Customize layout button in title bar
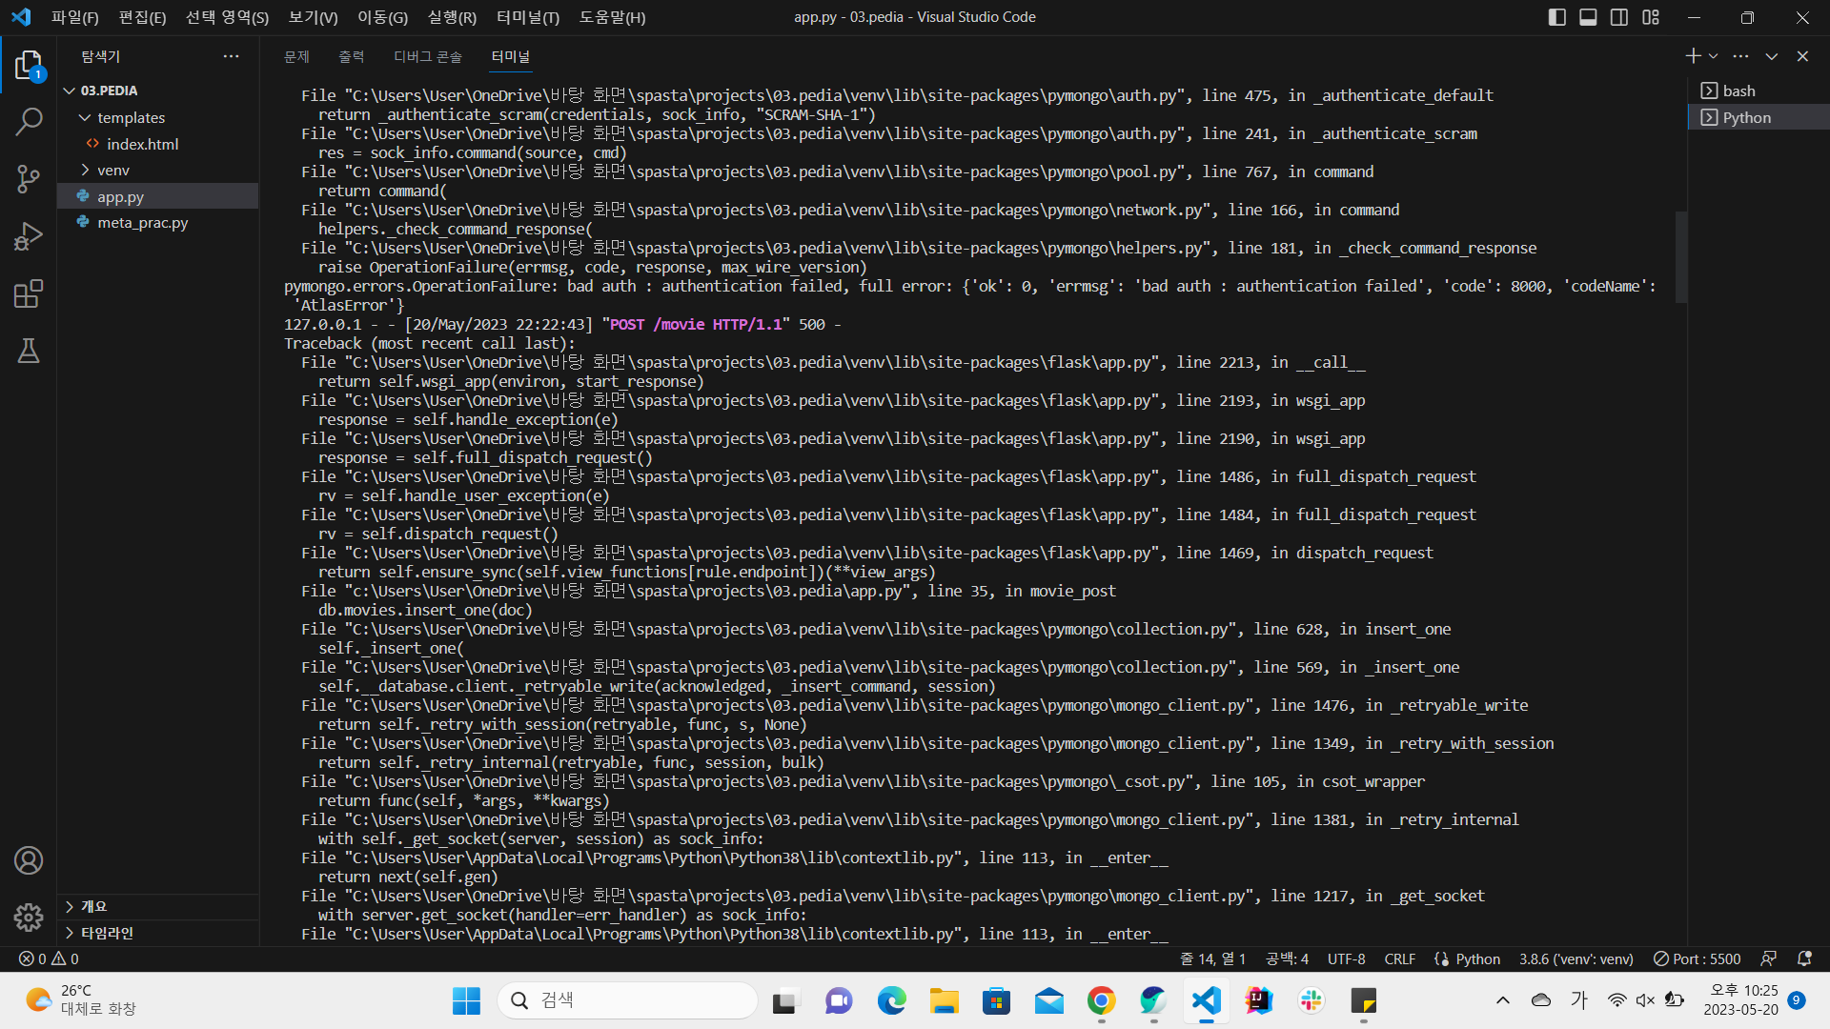This screenshot has width=1830, height=1029. click(1651, 17)
